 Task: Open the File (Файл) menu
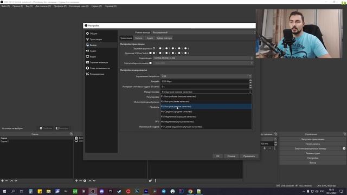click(5, 6)
